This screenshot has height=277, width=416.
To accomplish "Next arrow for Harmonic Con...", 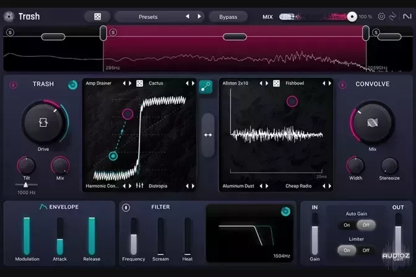I will (x=130, y=186).
